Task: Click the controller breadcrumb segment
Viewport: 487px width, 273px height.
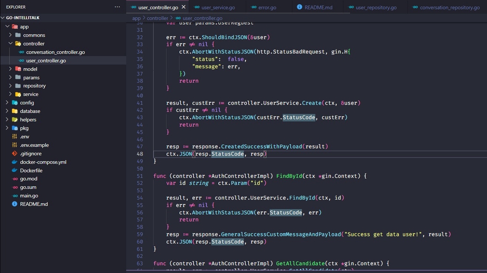Action: click(x=157, y=18)
